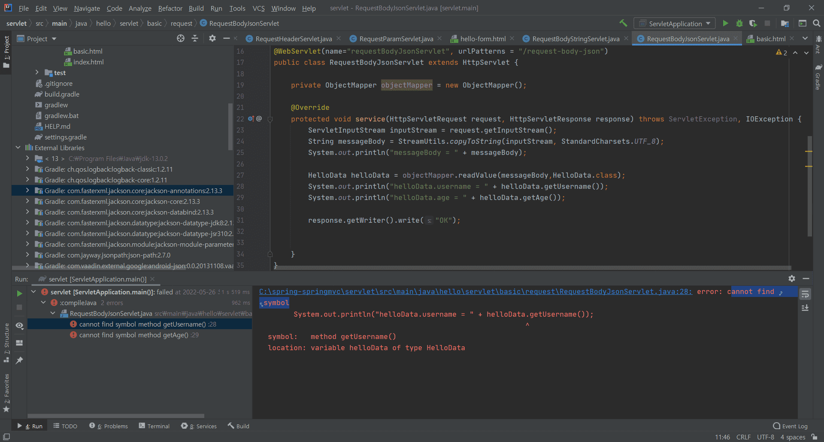824x442 pixels.
Task: Rerun the build in Run panel
Action: point(19,294)
